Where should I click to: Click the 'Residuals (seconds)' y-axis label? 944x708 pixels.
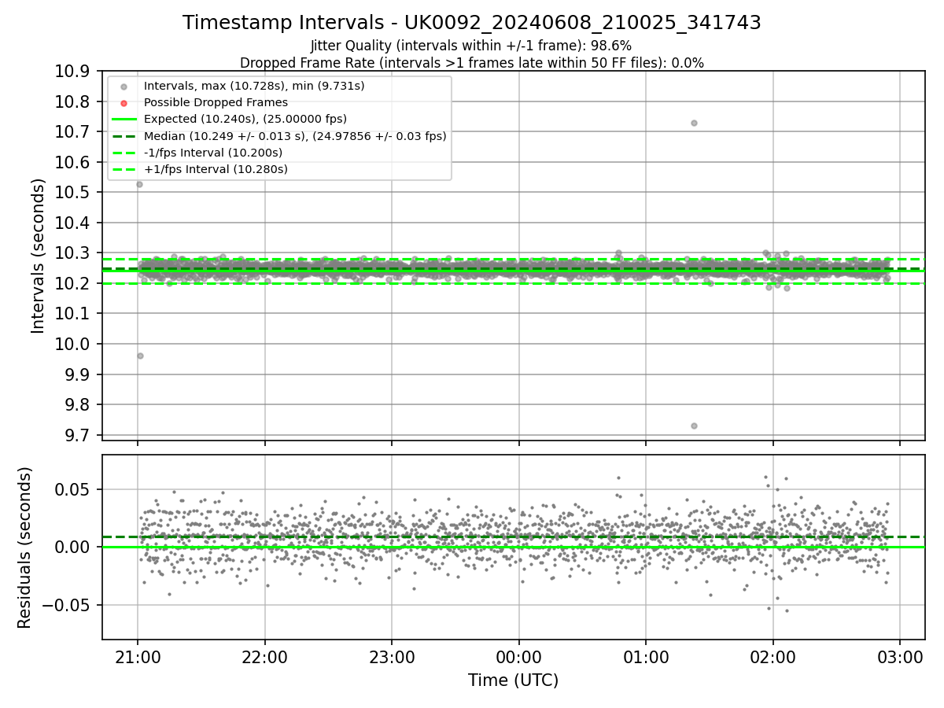[x=25, y=548]
